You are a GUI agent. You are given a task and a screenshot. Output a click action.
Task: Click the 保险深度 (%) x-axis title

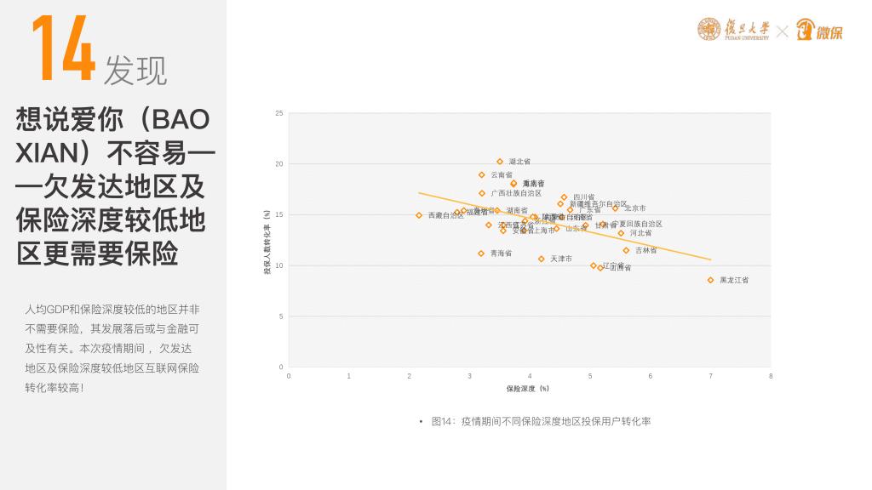528,389
